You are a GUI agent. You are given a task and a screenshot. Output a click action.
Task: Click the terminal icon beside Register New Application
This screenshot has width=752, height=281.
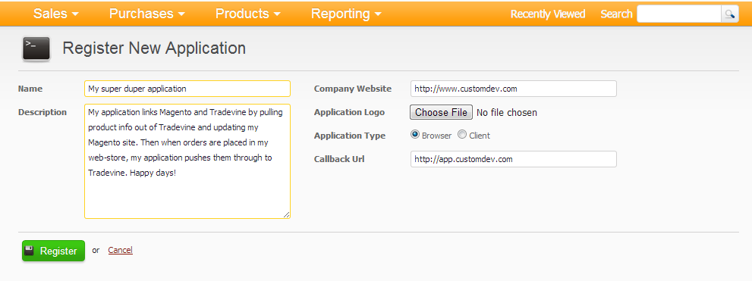(36, 48)
